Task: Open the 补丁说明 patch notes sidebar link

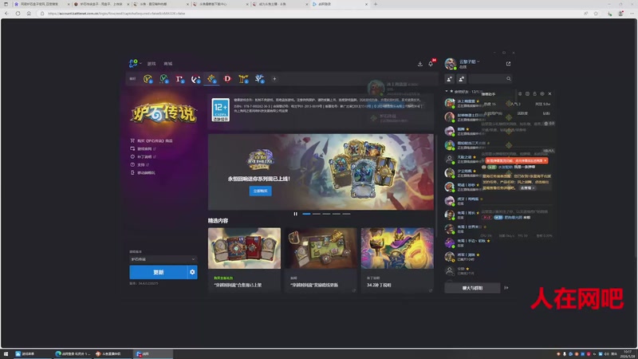Action: coord(143,156)
